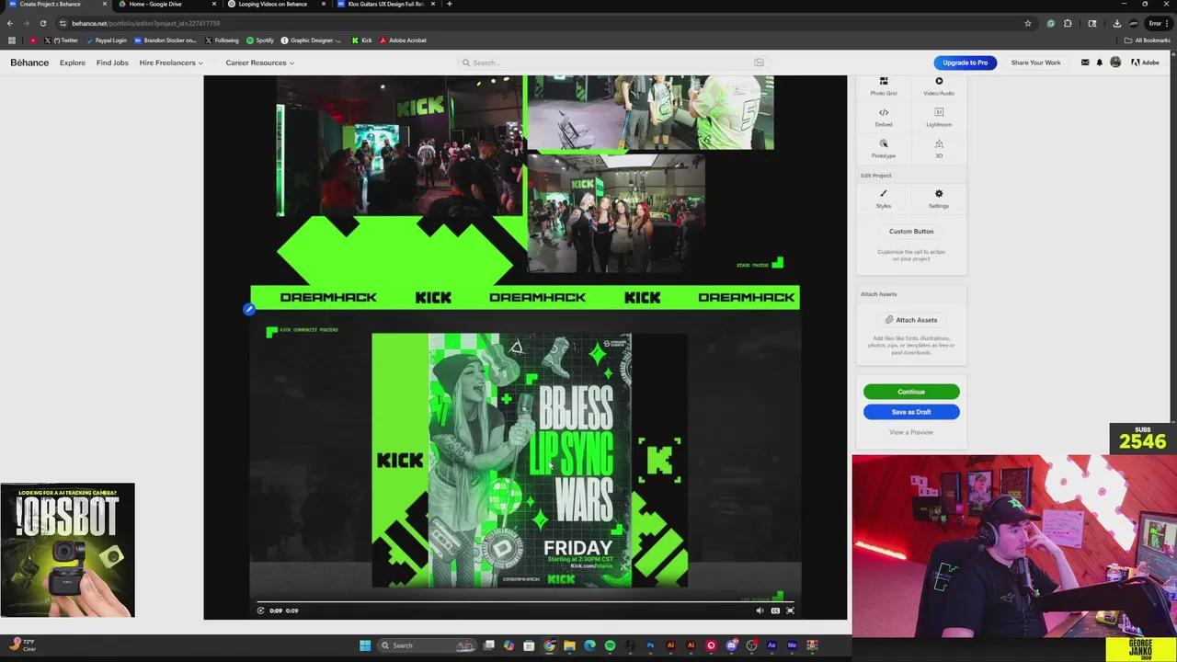
Task: Open the user profile avatar
Action: pos(1115,63)
